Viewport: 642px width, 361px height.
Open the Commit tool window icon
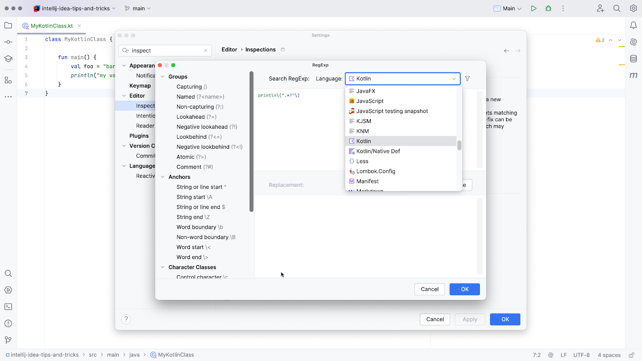[x=8, y=42]
